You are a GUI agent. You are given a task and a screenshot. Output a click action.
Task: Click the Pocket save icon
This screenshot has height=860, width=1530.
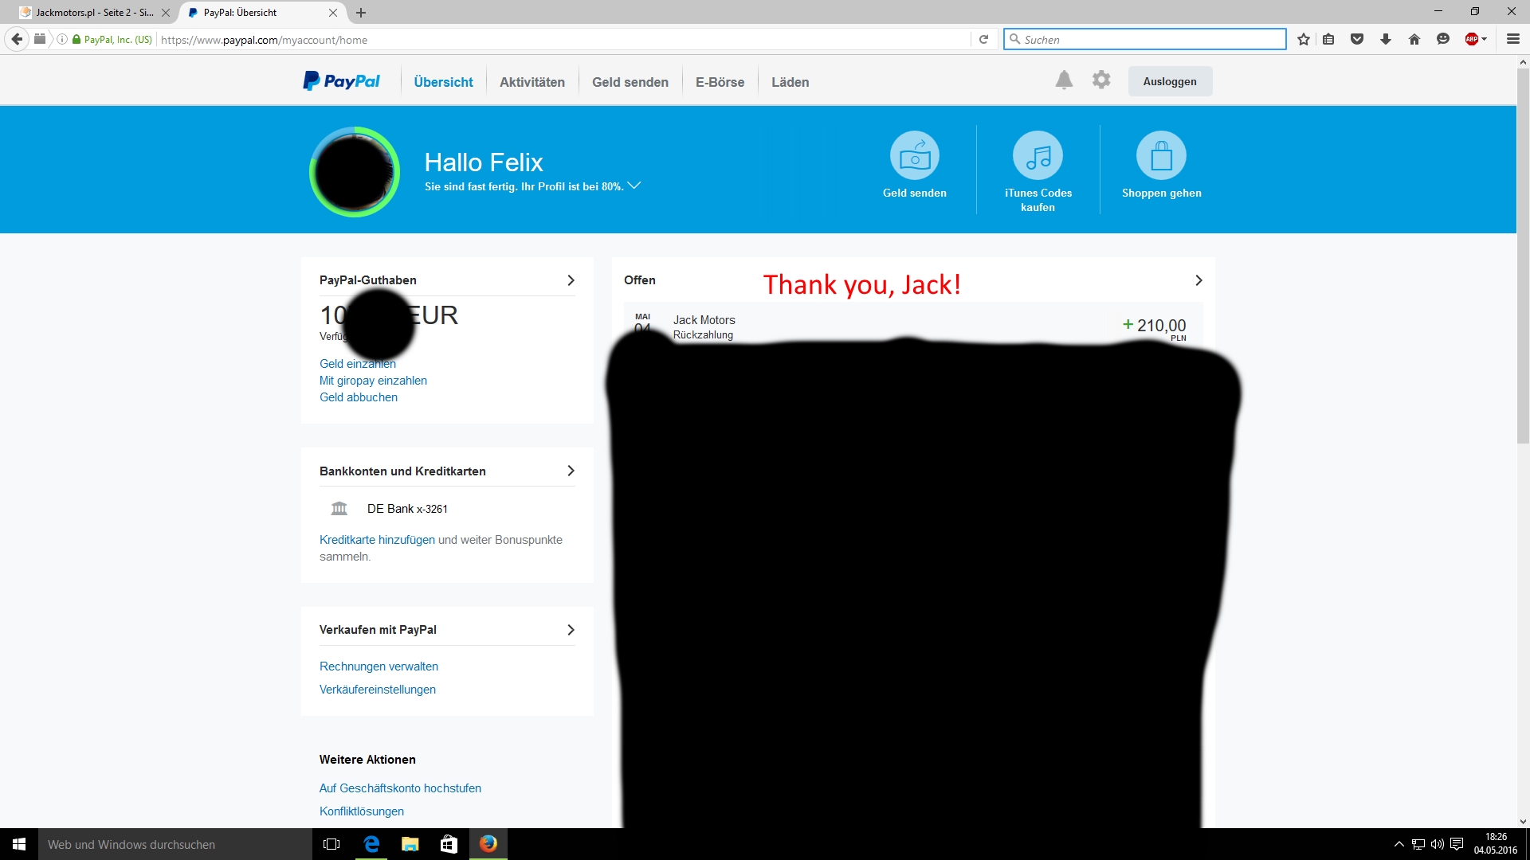[x=1357, y=39]
